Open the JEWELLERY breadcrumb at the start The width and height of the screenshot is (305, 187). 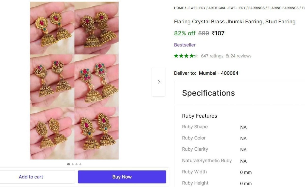[196, 8]
